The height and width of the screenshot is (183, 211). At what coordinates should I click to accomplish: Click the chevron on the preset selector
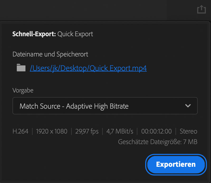[188, 106]
